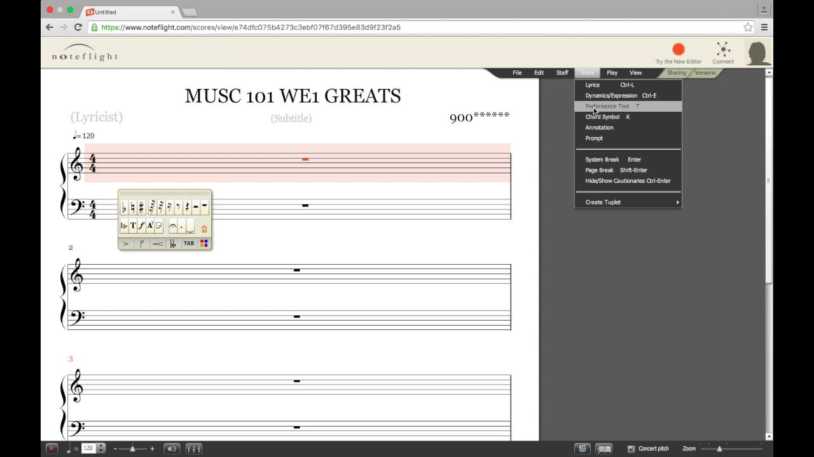Click the red Play button at bottom left
This screenshot has width=814, height=457.
52,448
